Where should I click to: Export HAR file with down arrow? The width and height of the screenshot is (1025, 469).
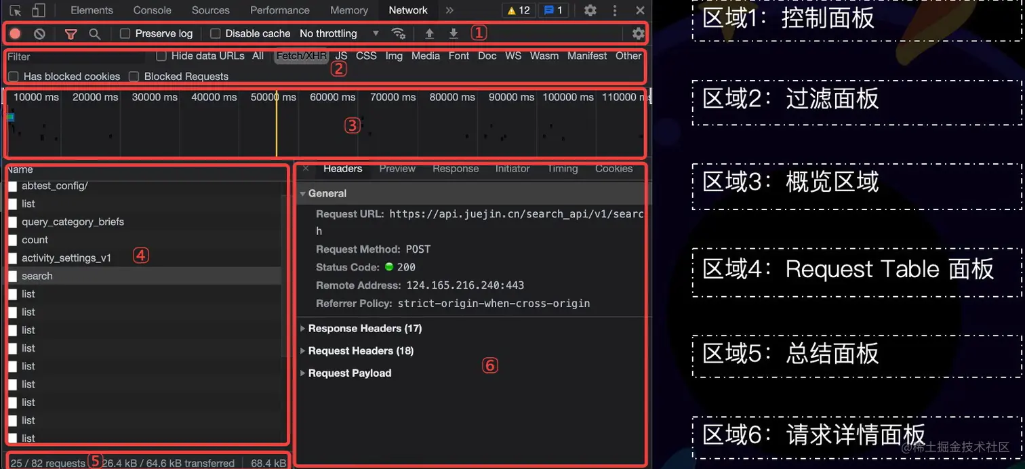pos(454,33)
